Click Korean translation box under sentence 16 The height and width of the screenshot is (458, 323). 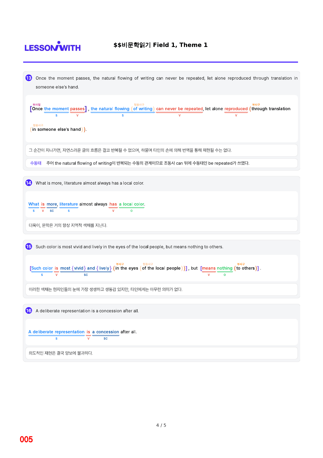pos(161,353)
